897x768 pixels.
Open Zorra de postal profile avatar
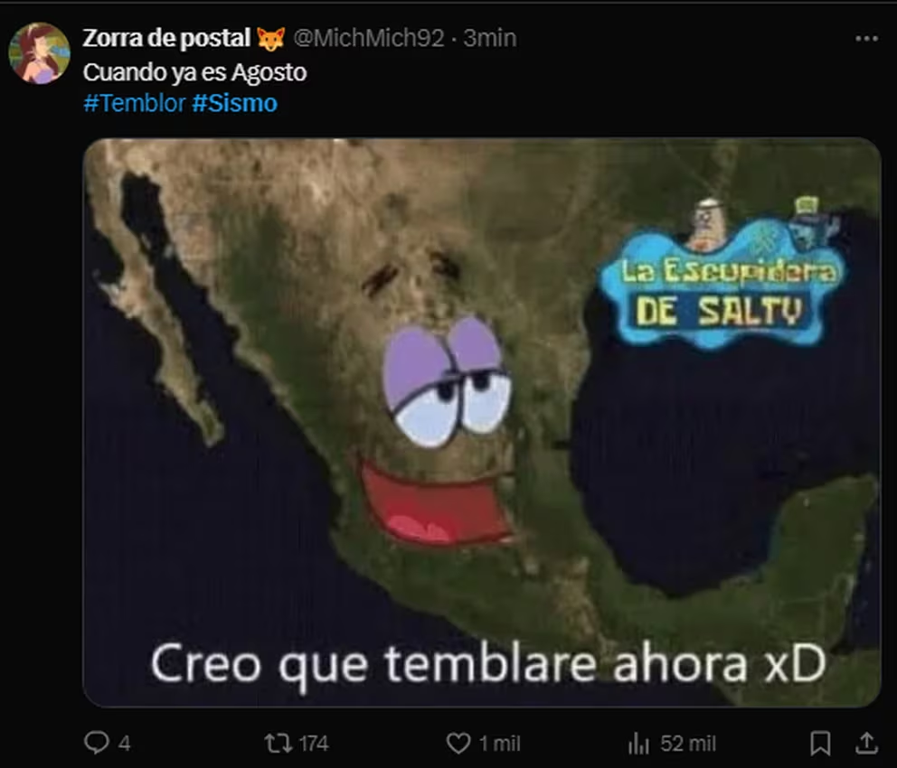coord(39,53)
